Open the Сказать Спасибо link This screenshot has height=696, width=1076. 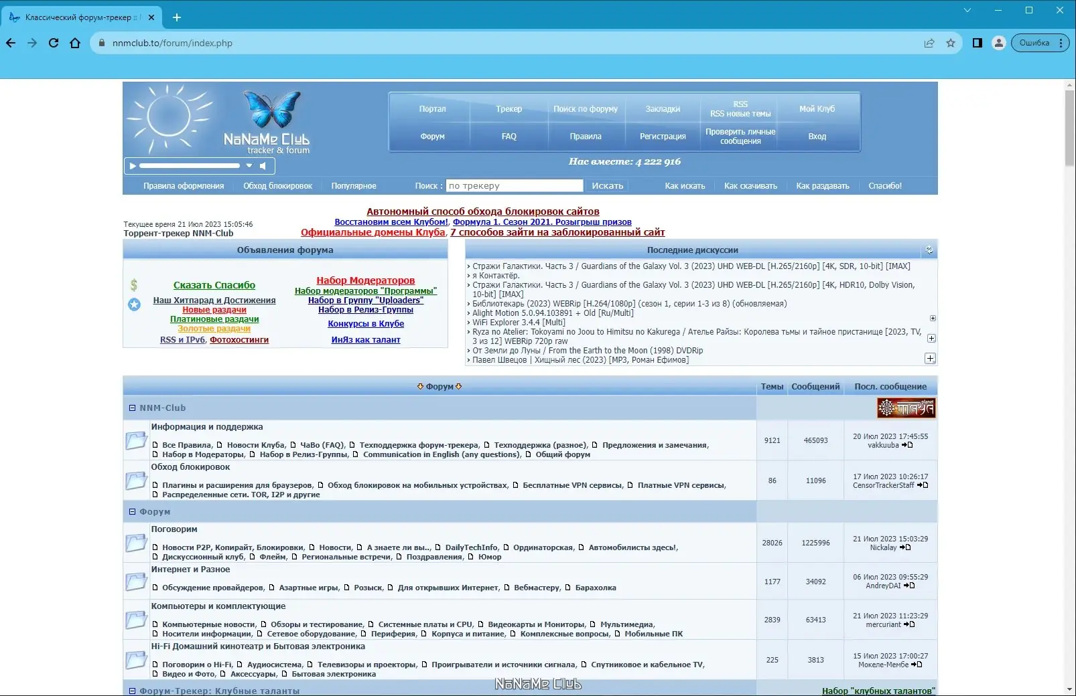tap(214, 285)
